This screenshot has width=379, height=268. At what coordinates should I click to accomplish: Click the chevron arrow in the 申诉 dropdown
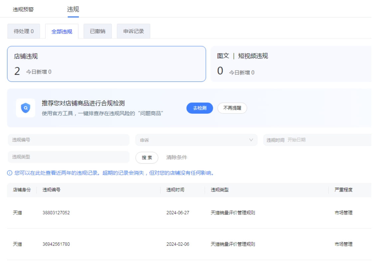coord(251,140)
